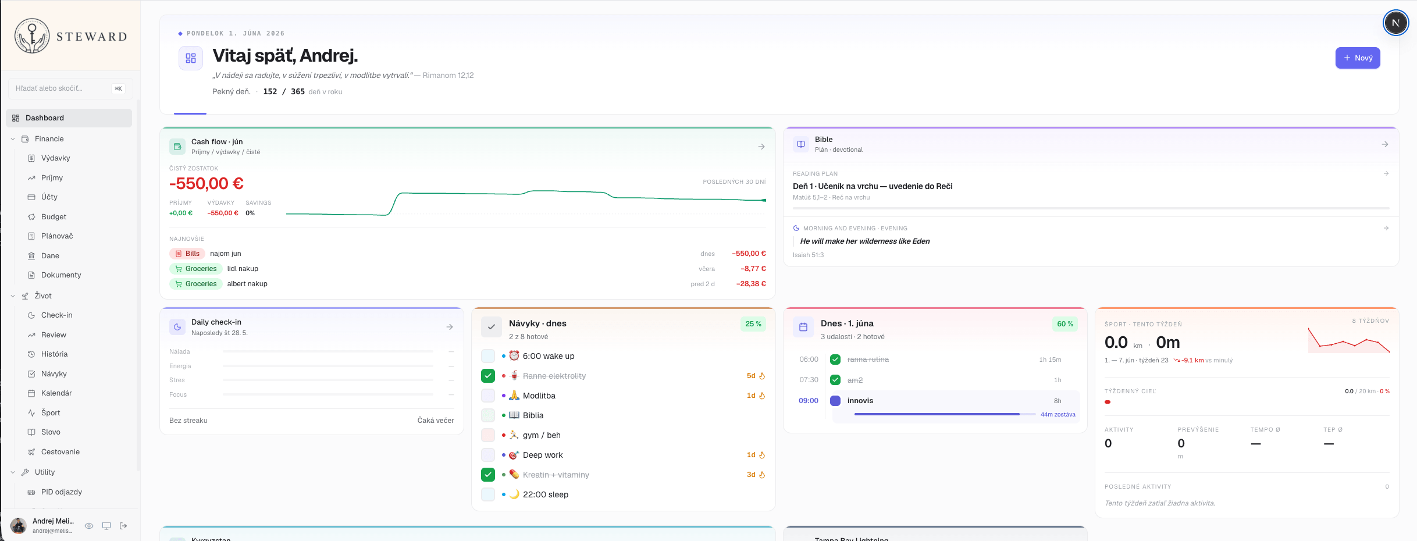Check the Modlitba habit
The image size is (1417, 541).
[488, 396]
